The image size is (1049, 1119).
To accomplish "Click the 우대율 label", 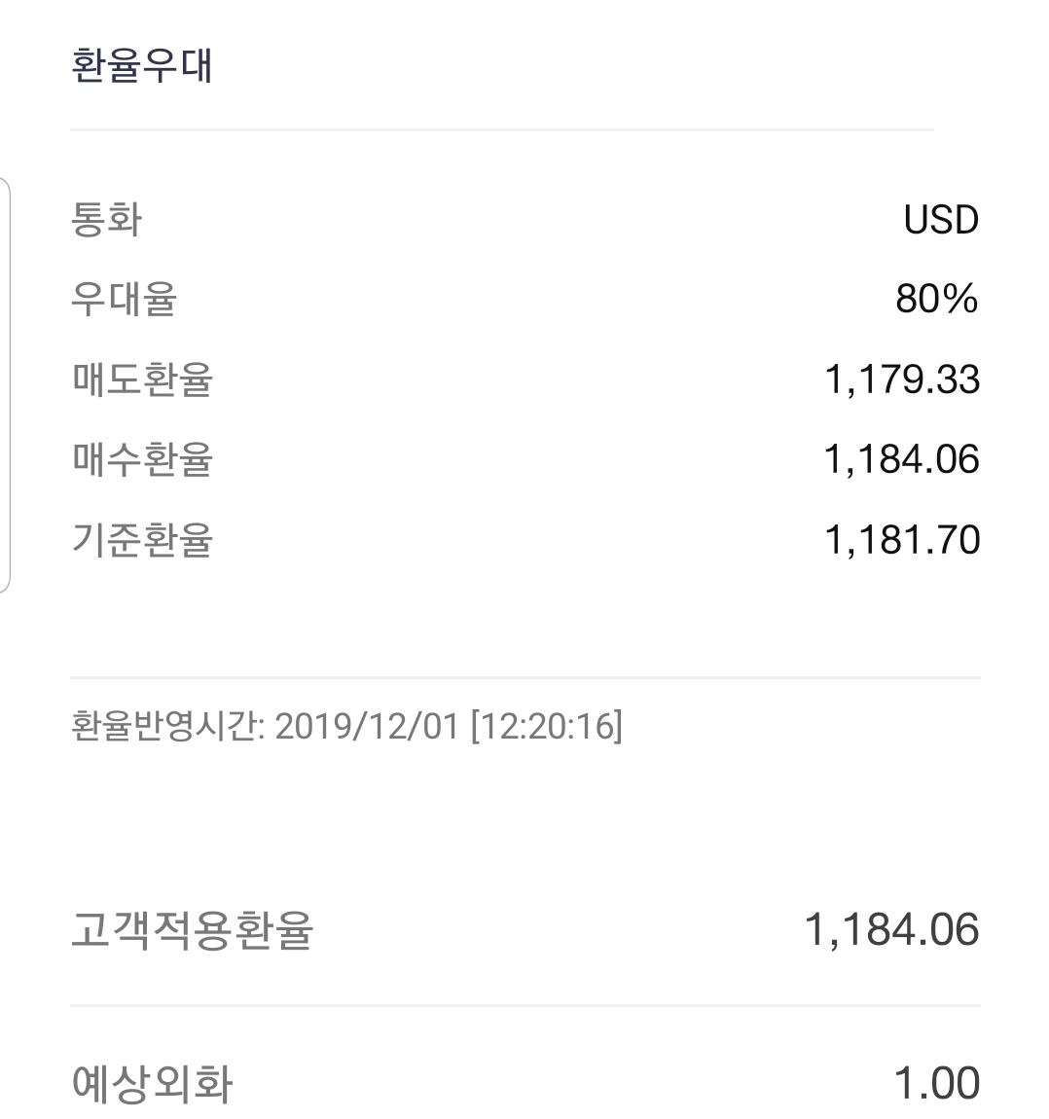I will pyautogui.click(x=125, y=299).
